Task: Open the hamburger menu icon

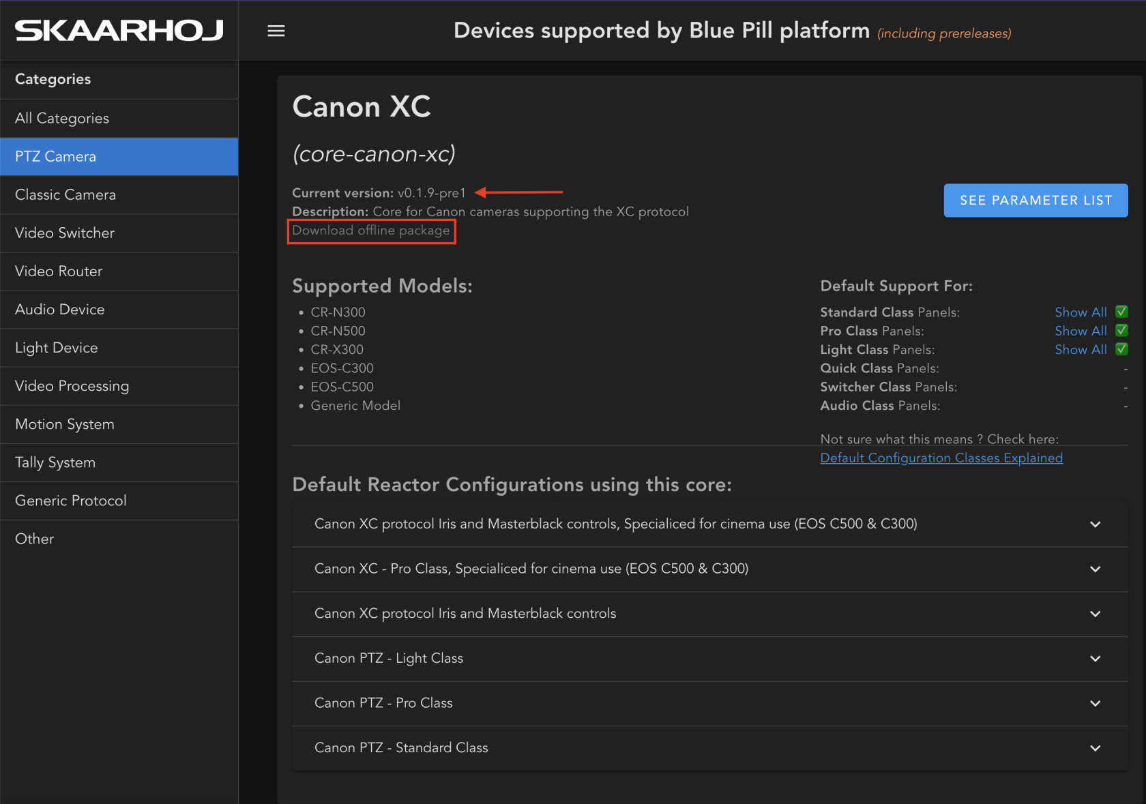Action: [276, 31]
